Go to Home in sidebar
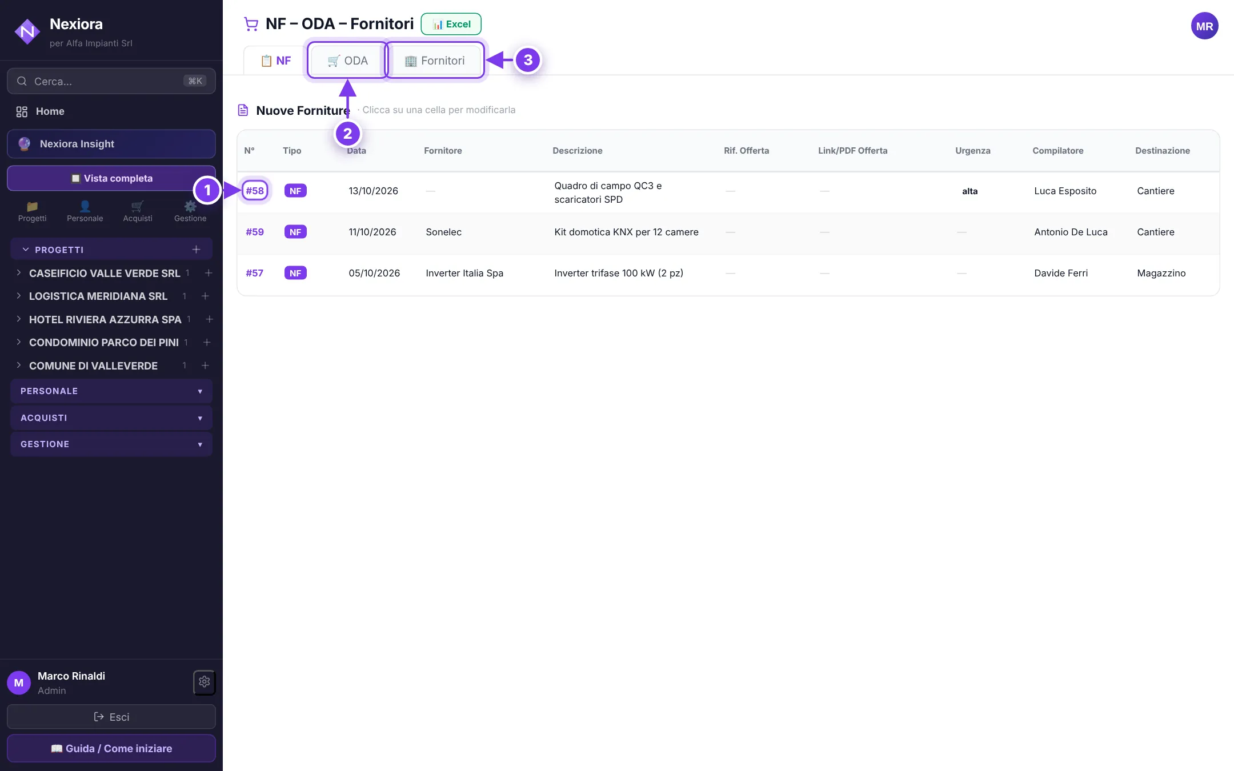The width and height of the screenshot is (1234, 771). coord(111,111)
